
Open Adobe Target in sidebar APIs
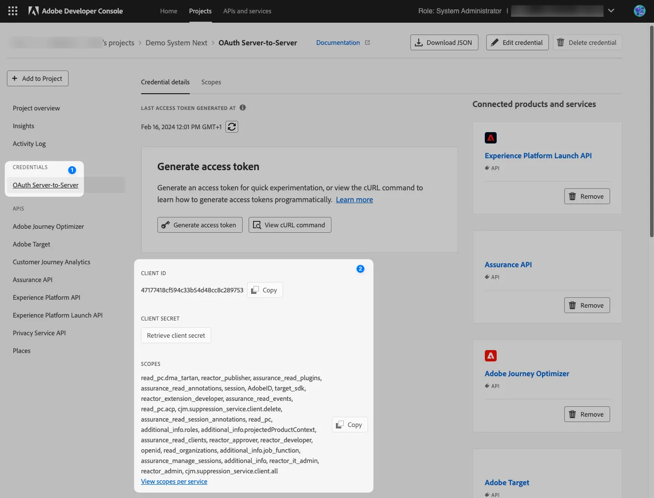[x=32, y=245]
